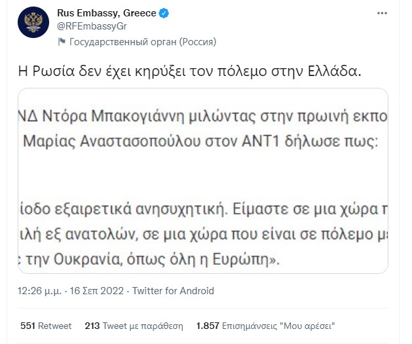Click the Twitter for Android source
The image size is (412, 344).
173,291
